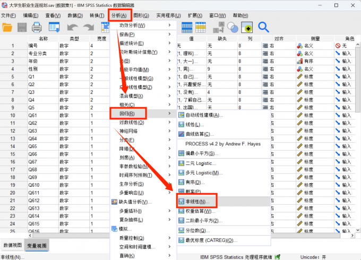Switch to the 数据视图 tab

pos(12,245)
